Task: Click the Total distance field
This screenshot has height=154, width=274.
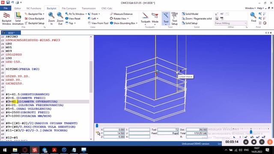Action: 197,133
